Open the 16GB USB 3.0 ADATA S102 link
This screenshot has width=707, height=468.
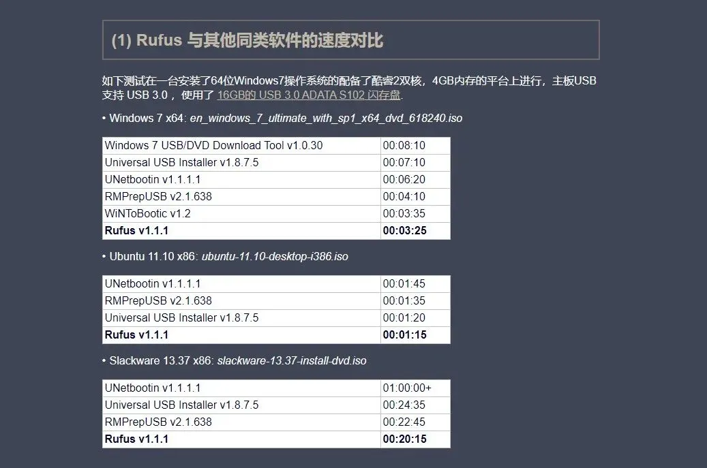tap(309, 95)
